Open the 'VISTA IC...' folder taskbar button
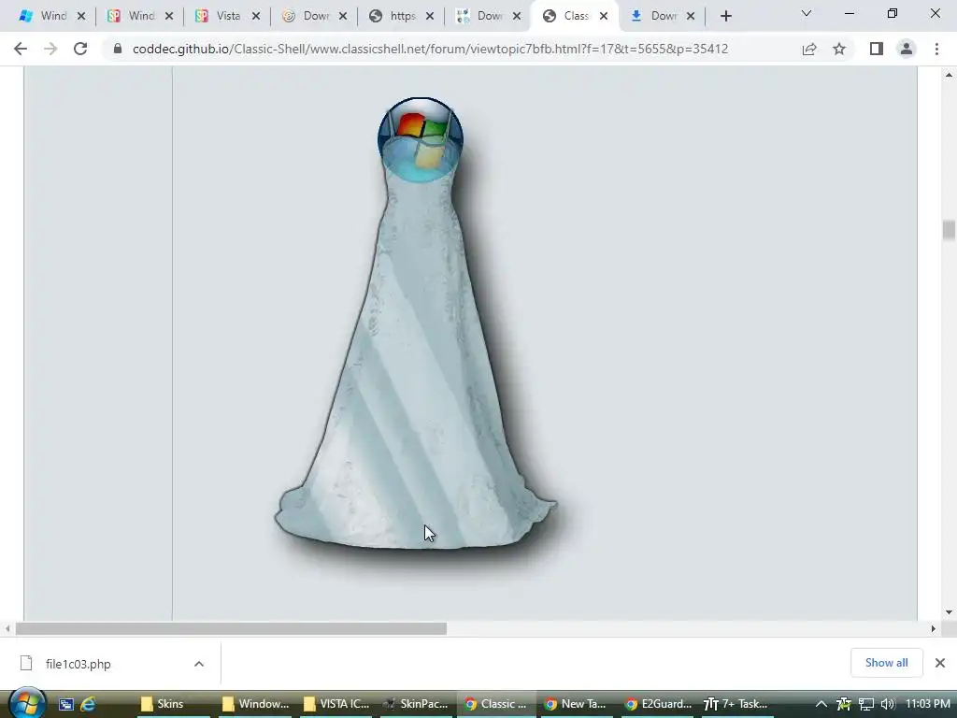The image size is (957, 718). pos(336,704)
